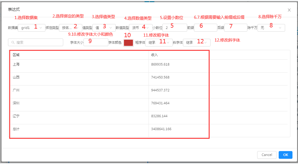
Task: Open the red 字体颜色 color swatch
Action: point(129,43)
